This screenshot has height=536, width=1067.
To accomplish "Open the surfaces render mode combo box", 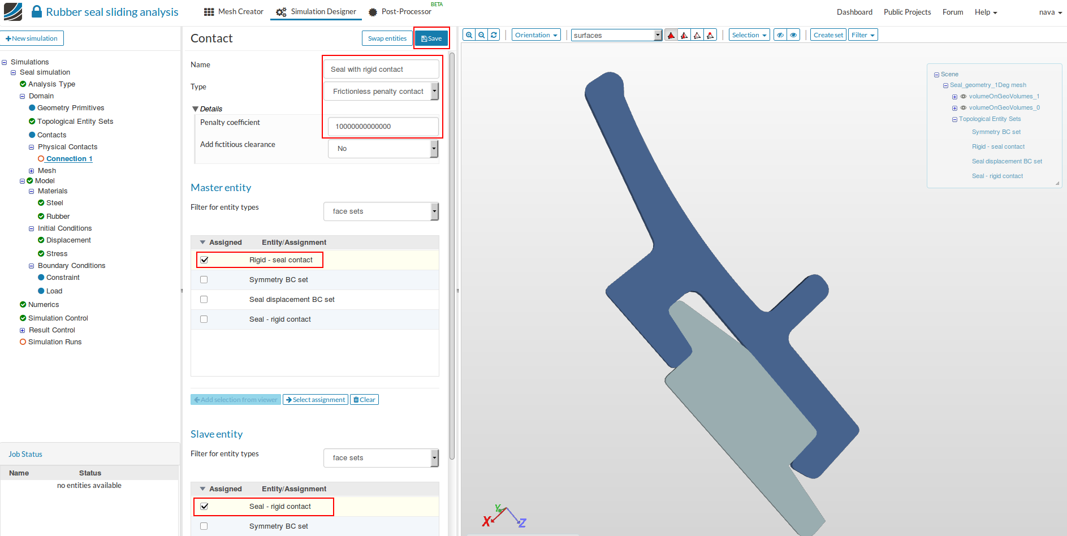I will coord(616,35).
